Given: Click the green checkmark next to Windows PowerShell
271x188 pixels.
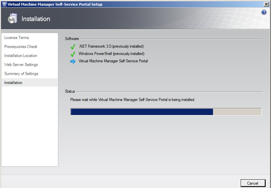Looking at the screenshot, I should coord(73,54).
